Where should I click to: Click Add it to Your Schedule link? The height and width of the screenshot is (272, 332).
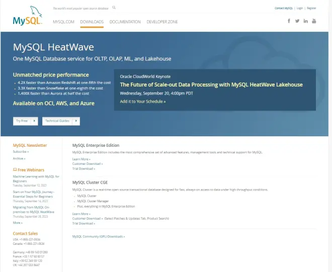[x=143, y=102]
